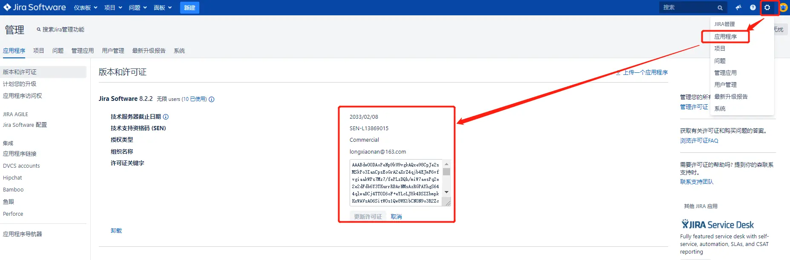This screenshot has width=790, height=260.
Task: Open Perforce integration link
Action: click(13, 214)
